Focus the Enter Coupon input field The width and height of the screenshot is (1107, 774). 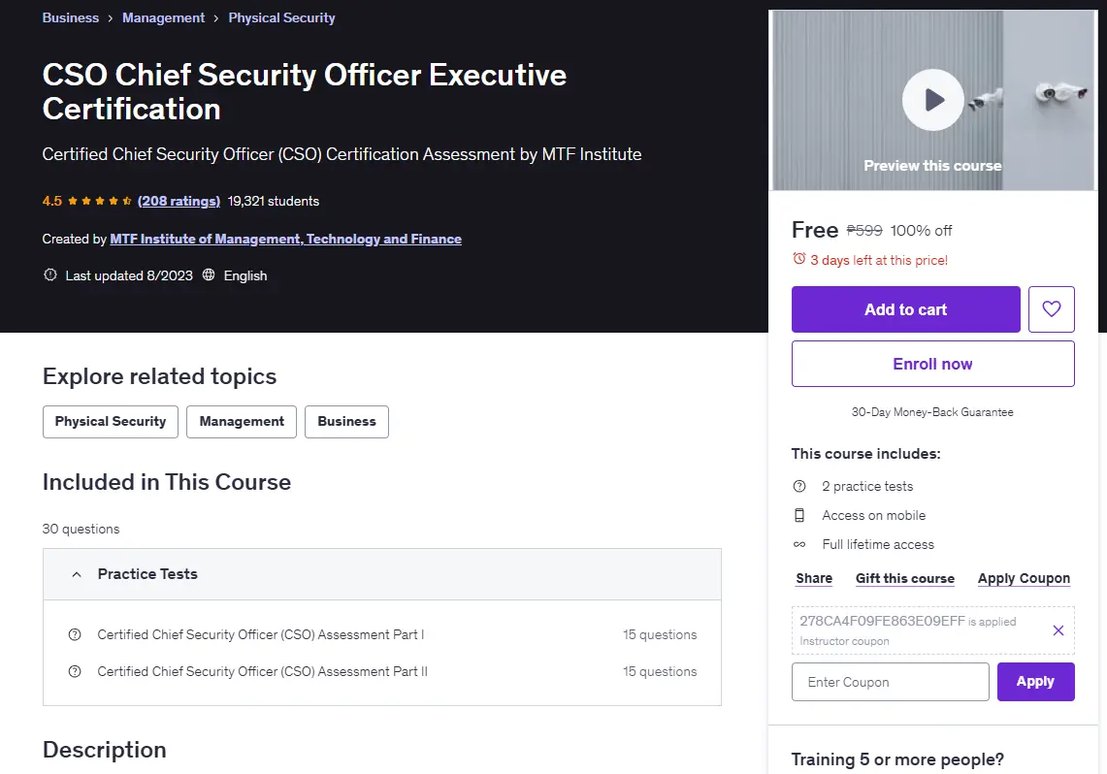[x=891, y=682]
